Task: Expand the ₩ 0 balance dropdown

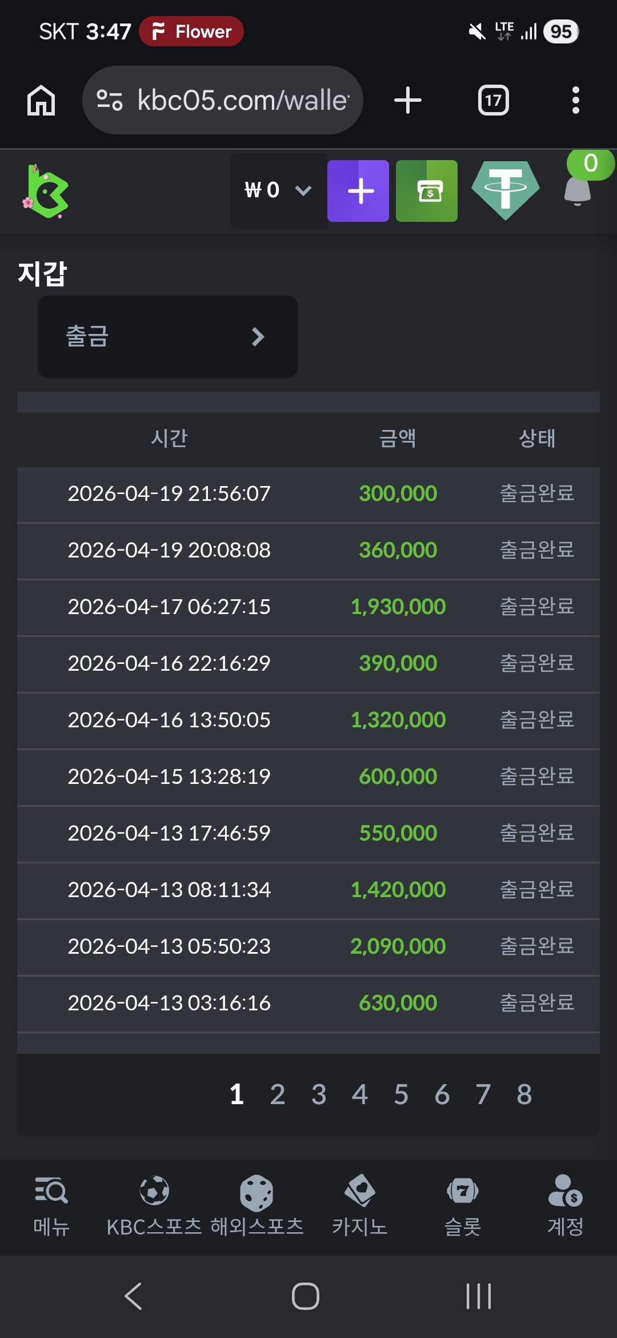Action: point(278,190)
